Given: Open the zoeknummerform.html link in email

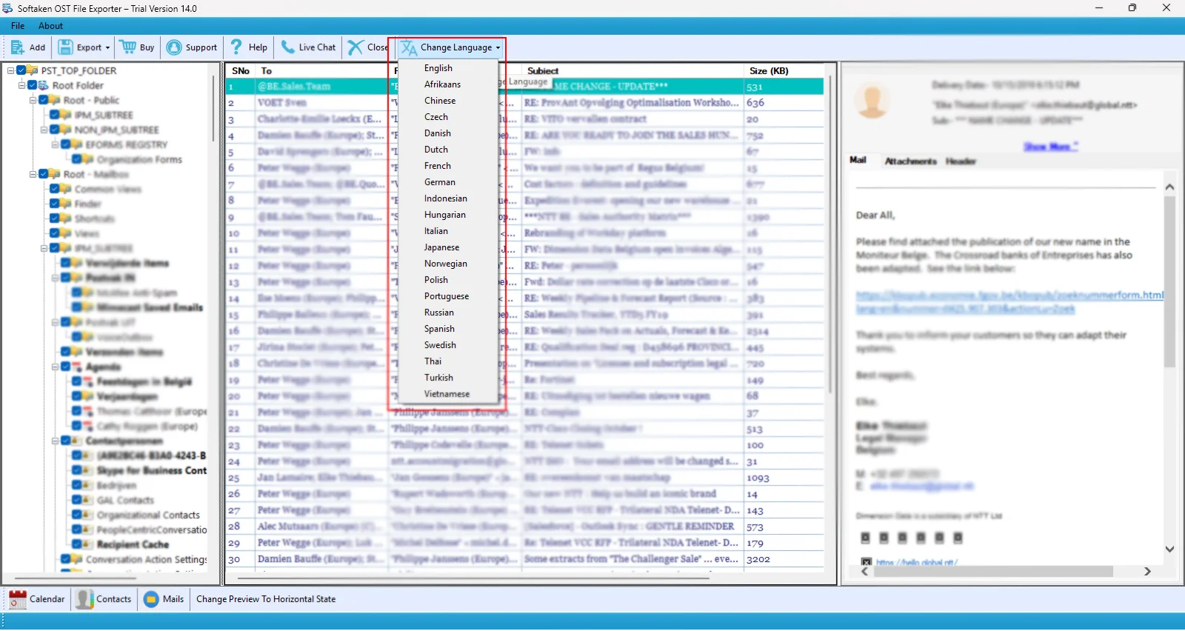Looking at the screenshot, I should click(1009, 295).
